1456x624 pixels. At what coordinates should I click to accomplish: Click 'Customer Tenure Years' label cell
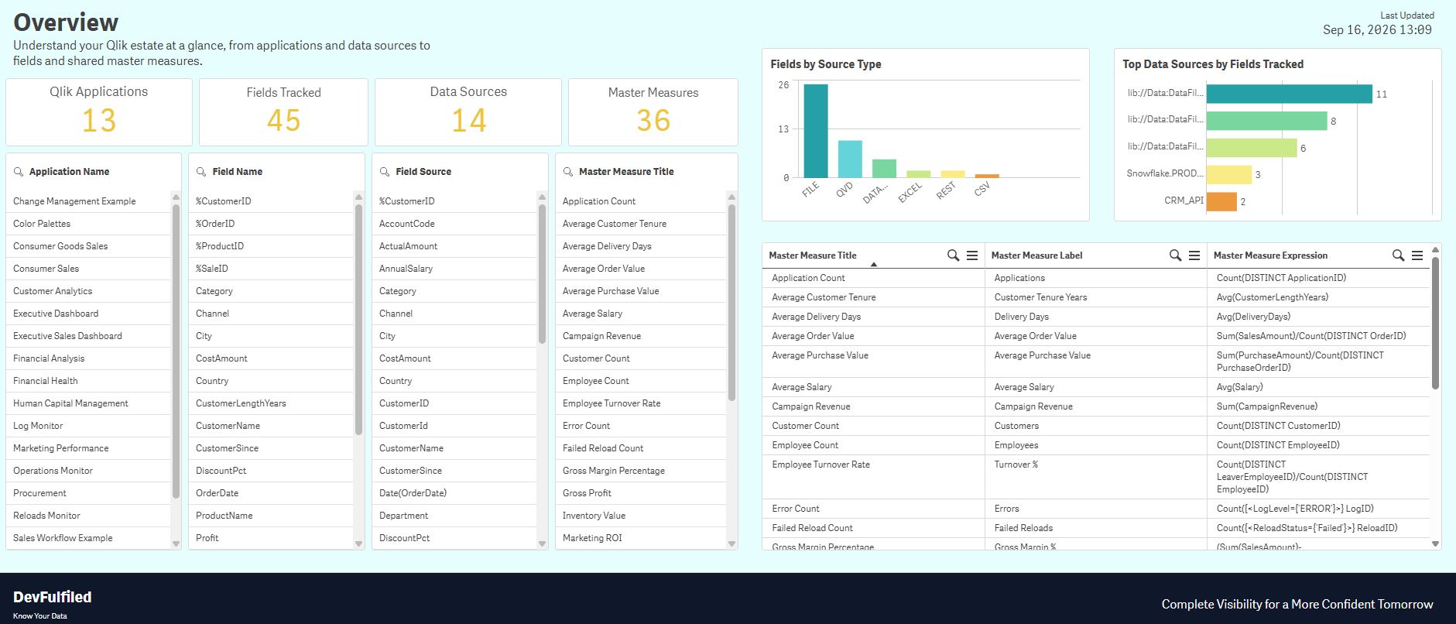click(1095, 297)
